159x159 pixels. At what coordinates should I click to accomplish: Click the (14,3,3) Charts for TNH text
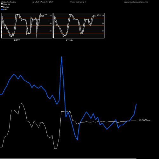point(43,2)
